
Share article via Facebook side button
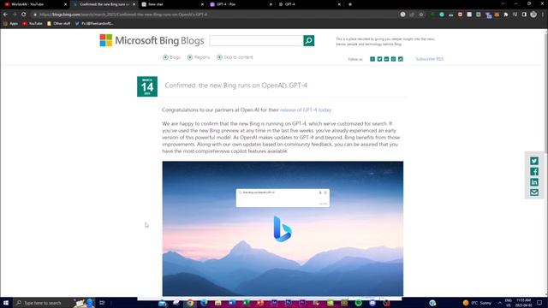click(534, 171)
